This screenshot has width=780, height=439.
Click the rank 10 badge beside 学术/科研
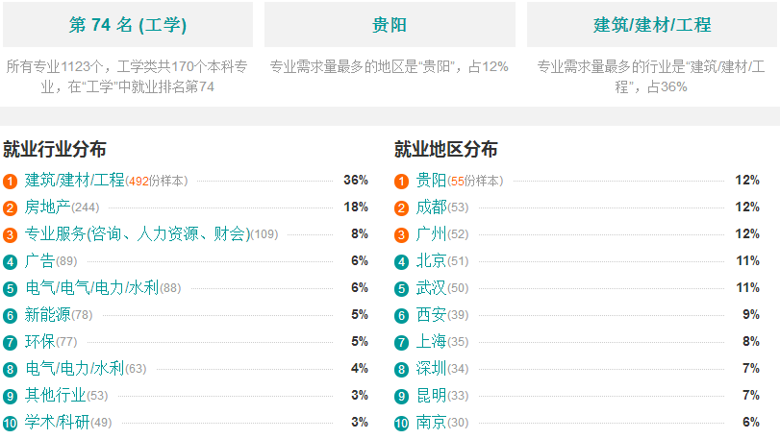pos(10,423)
